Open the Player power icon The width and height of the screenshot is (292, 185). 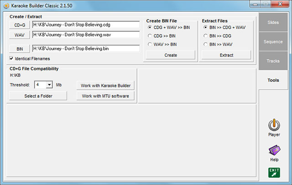pyautogui.click(x=274, y=125)
